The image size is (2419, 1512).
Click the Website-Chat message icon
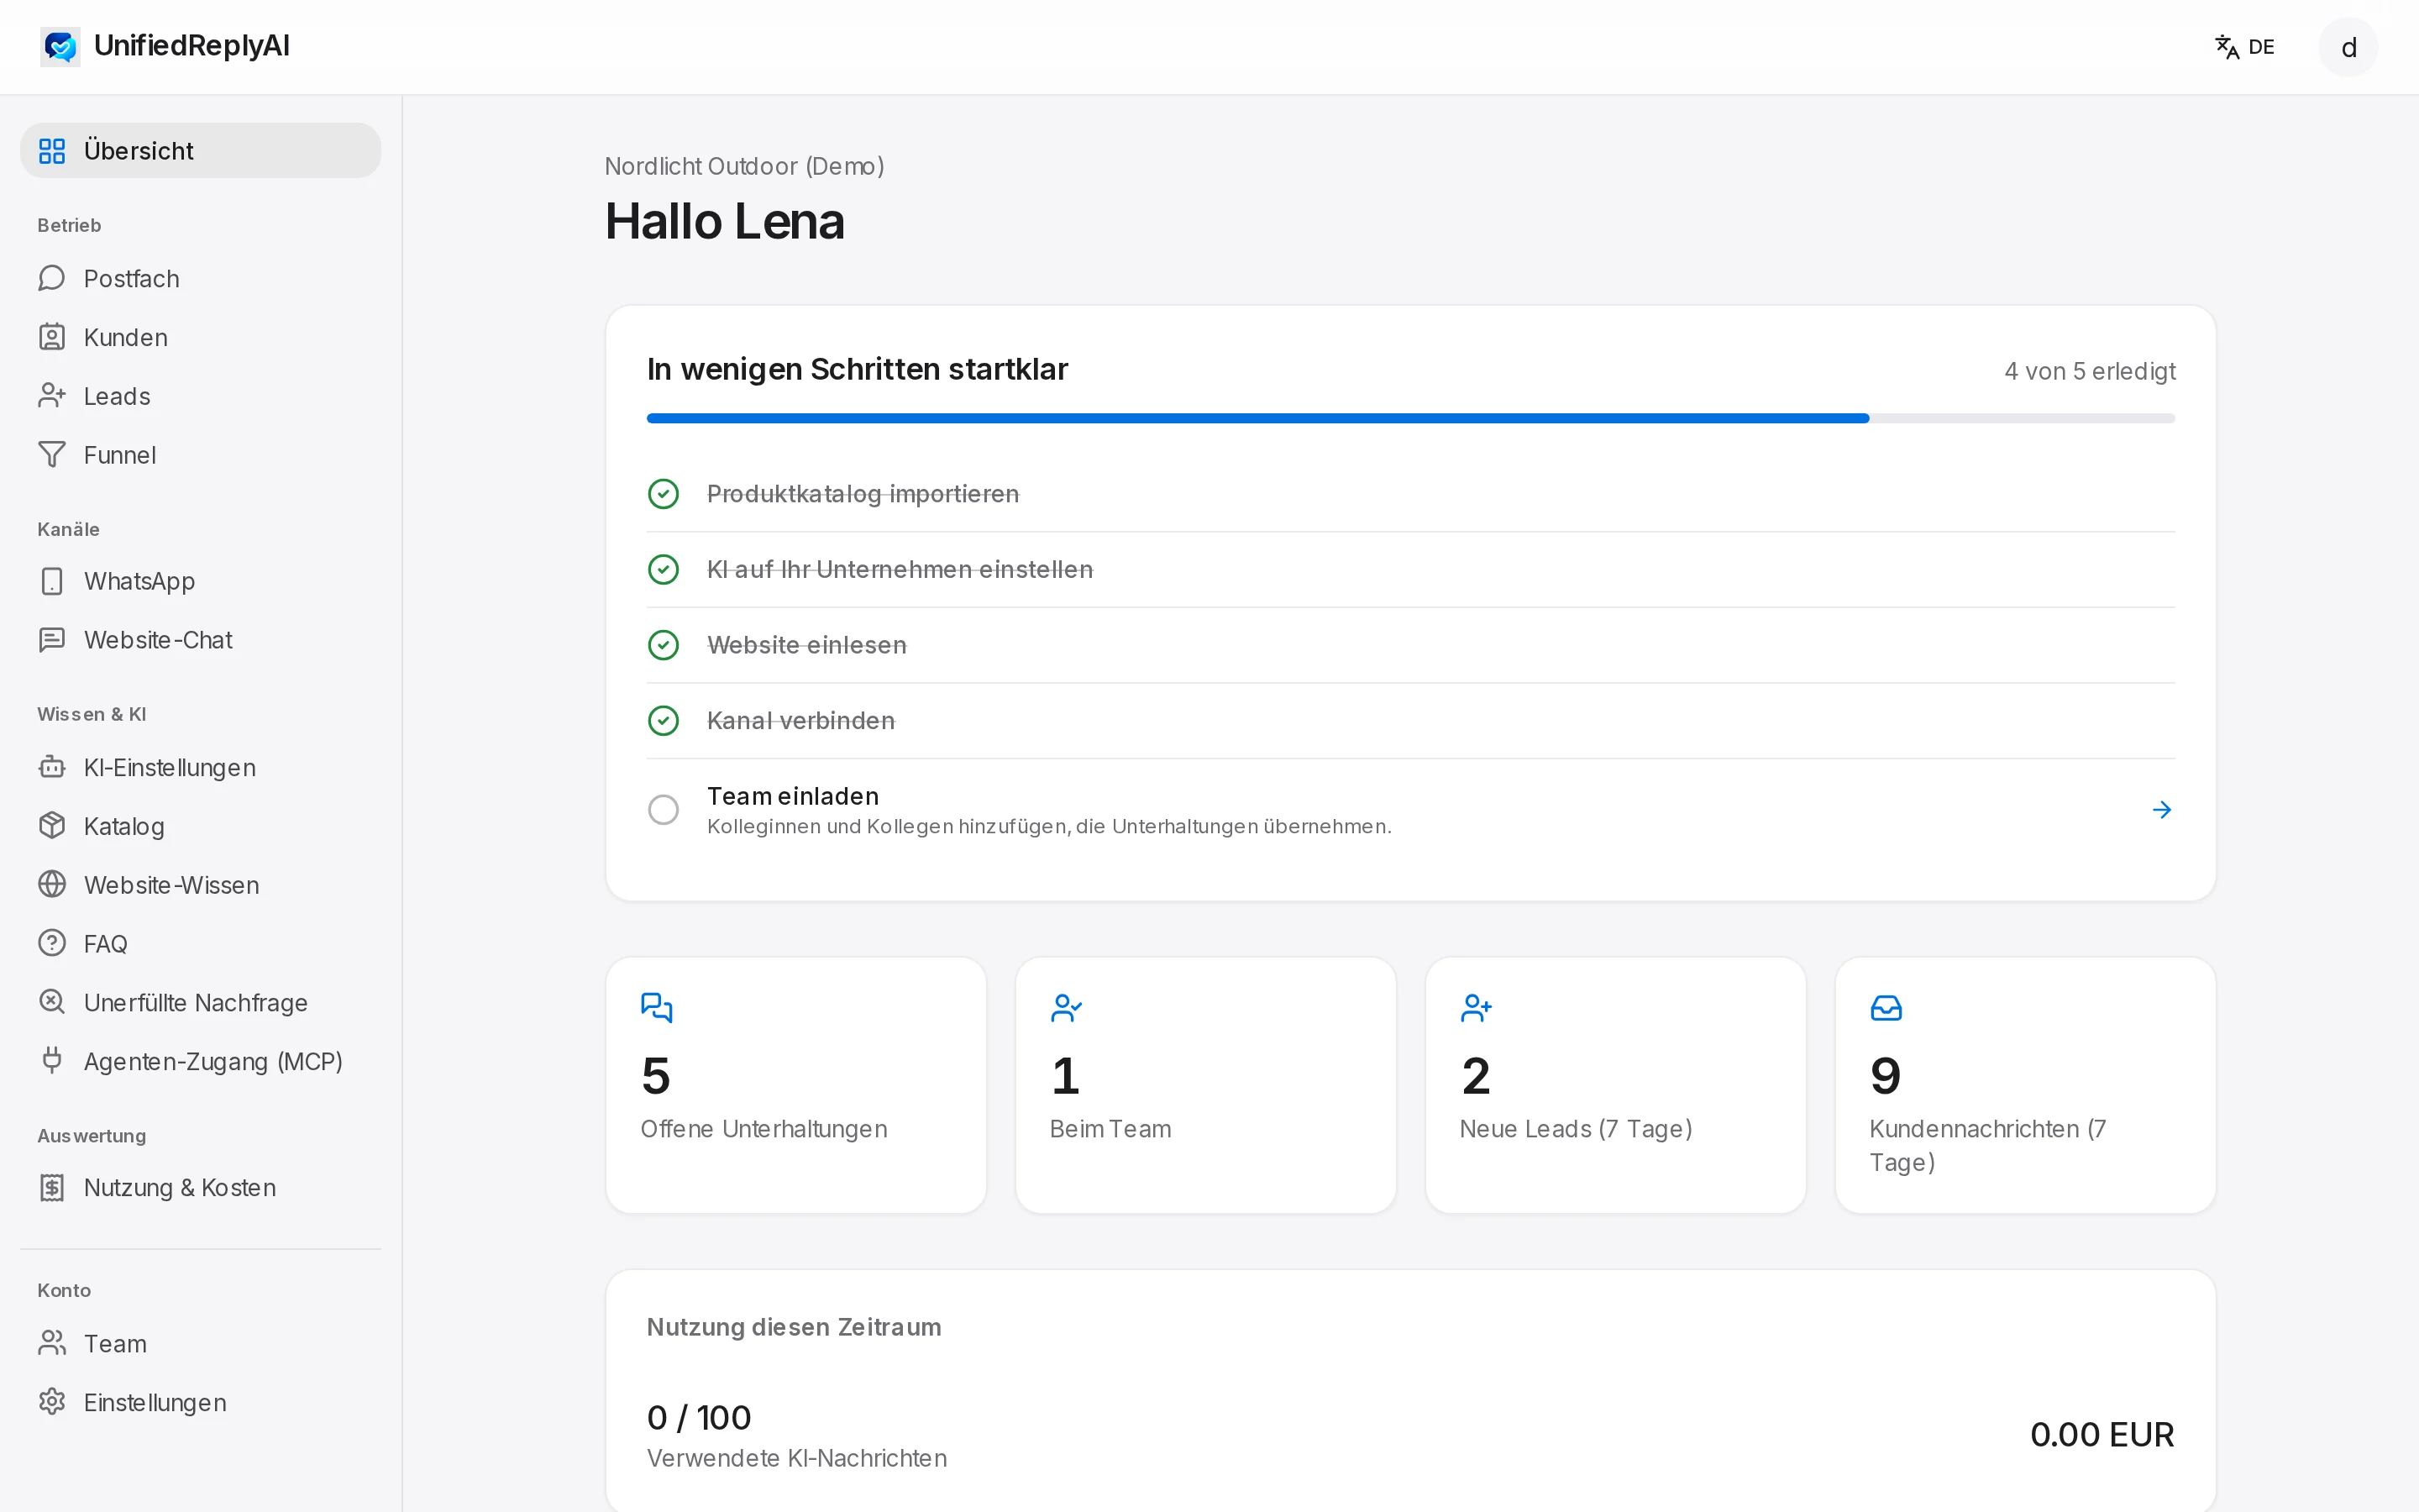(x=52, y=640)
